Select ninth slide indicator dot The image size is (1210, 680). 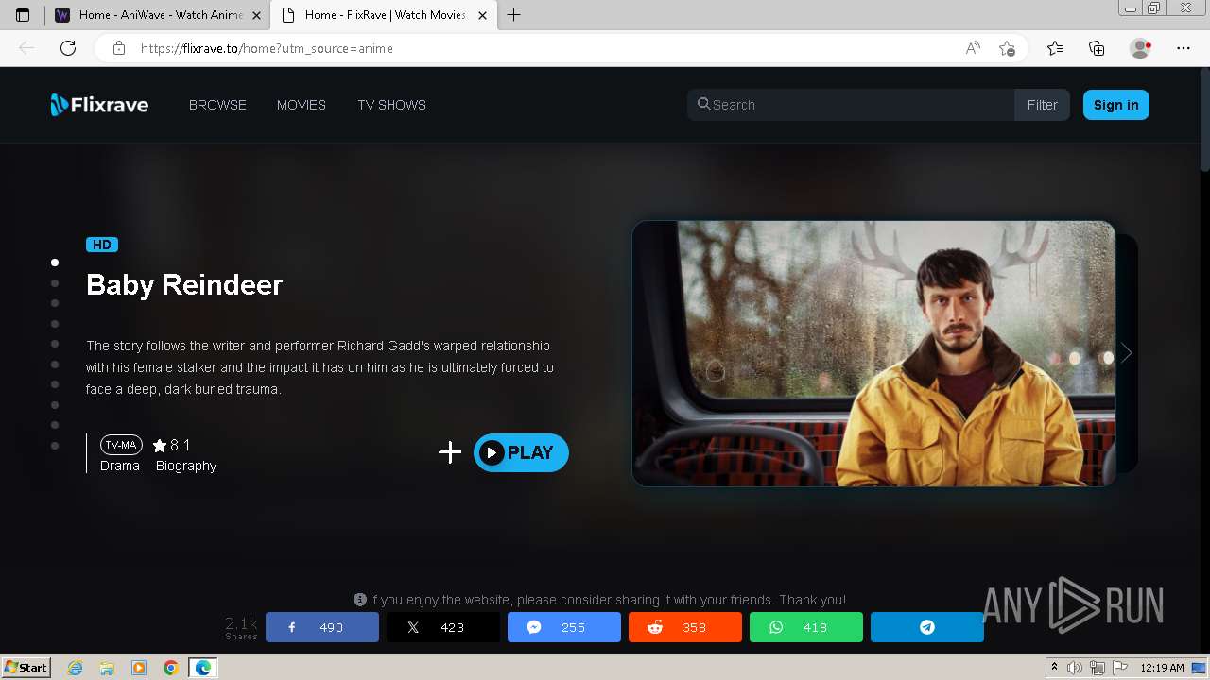(55, 425)
